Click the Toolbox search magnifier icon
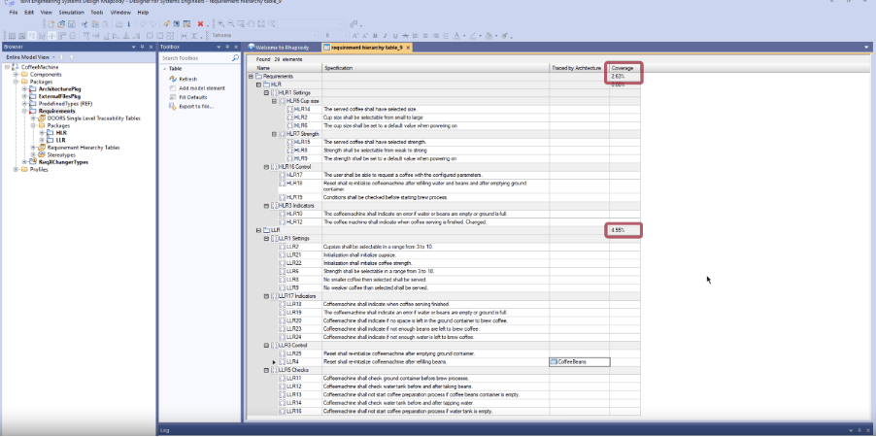The width and height of the screenshot is (876, 437). (x=235, y=58)
